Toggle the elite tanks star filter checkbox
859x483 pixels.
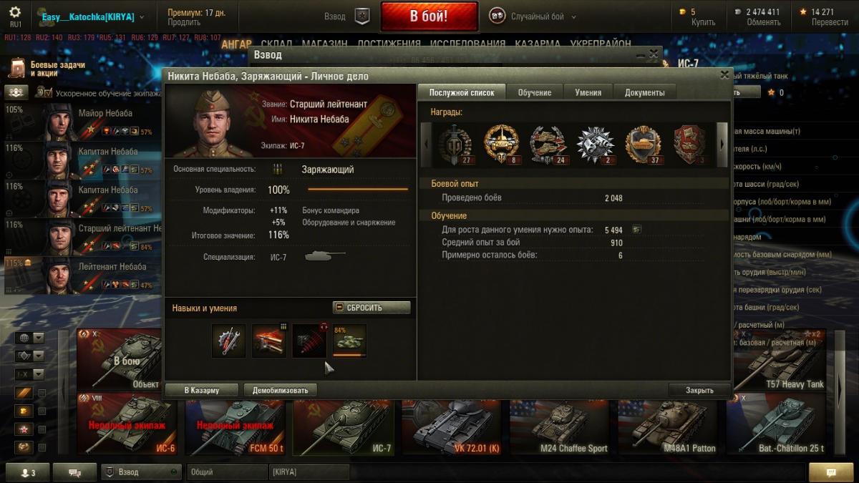42,429
